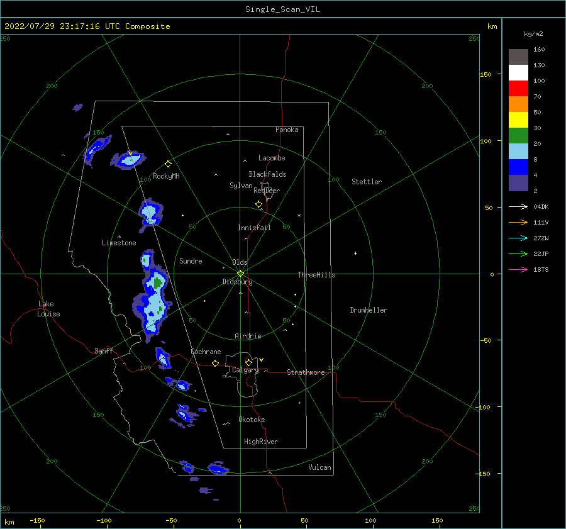Click the Lacombe label
This screenshot has height=529, width=566.
272,158
